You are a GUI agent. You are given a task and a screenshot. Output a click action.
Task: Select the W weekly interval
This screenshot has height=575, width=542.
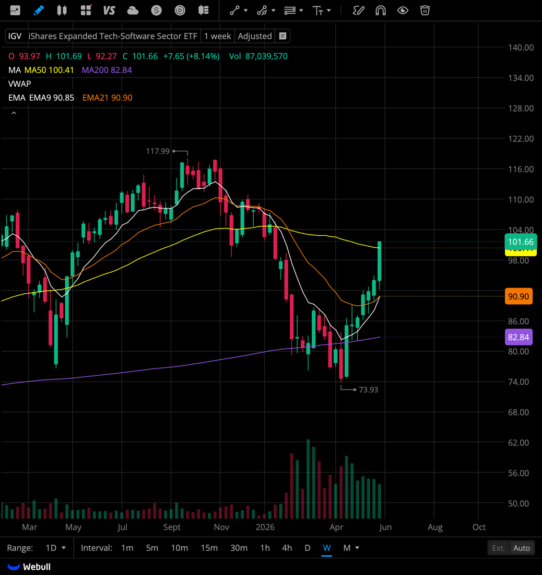(327, 548)
